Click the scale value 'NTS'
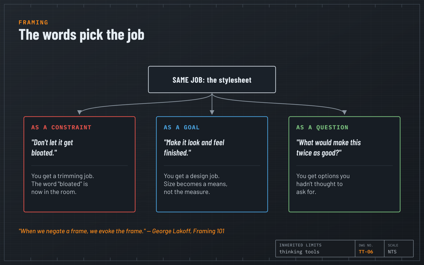 tap(392, 252)
